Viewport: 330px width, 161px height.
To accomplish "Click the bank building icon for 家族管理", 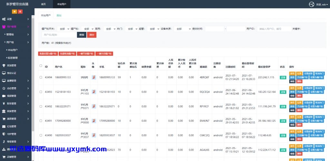I will click(x=4, y=111).
